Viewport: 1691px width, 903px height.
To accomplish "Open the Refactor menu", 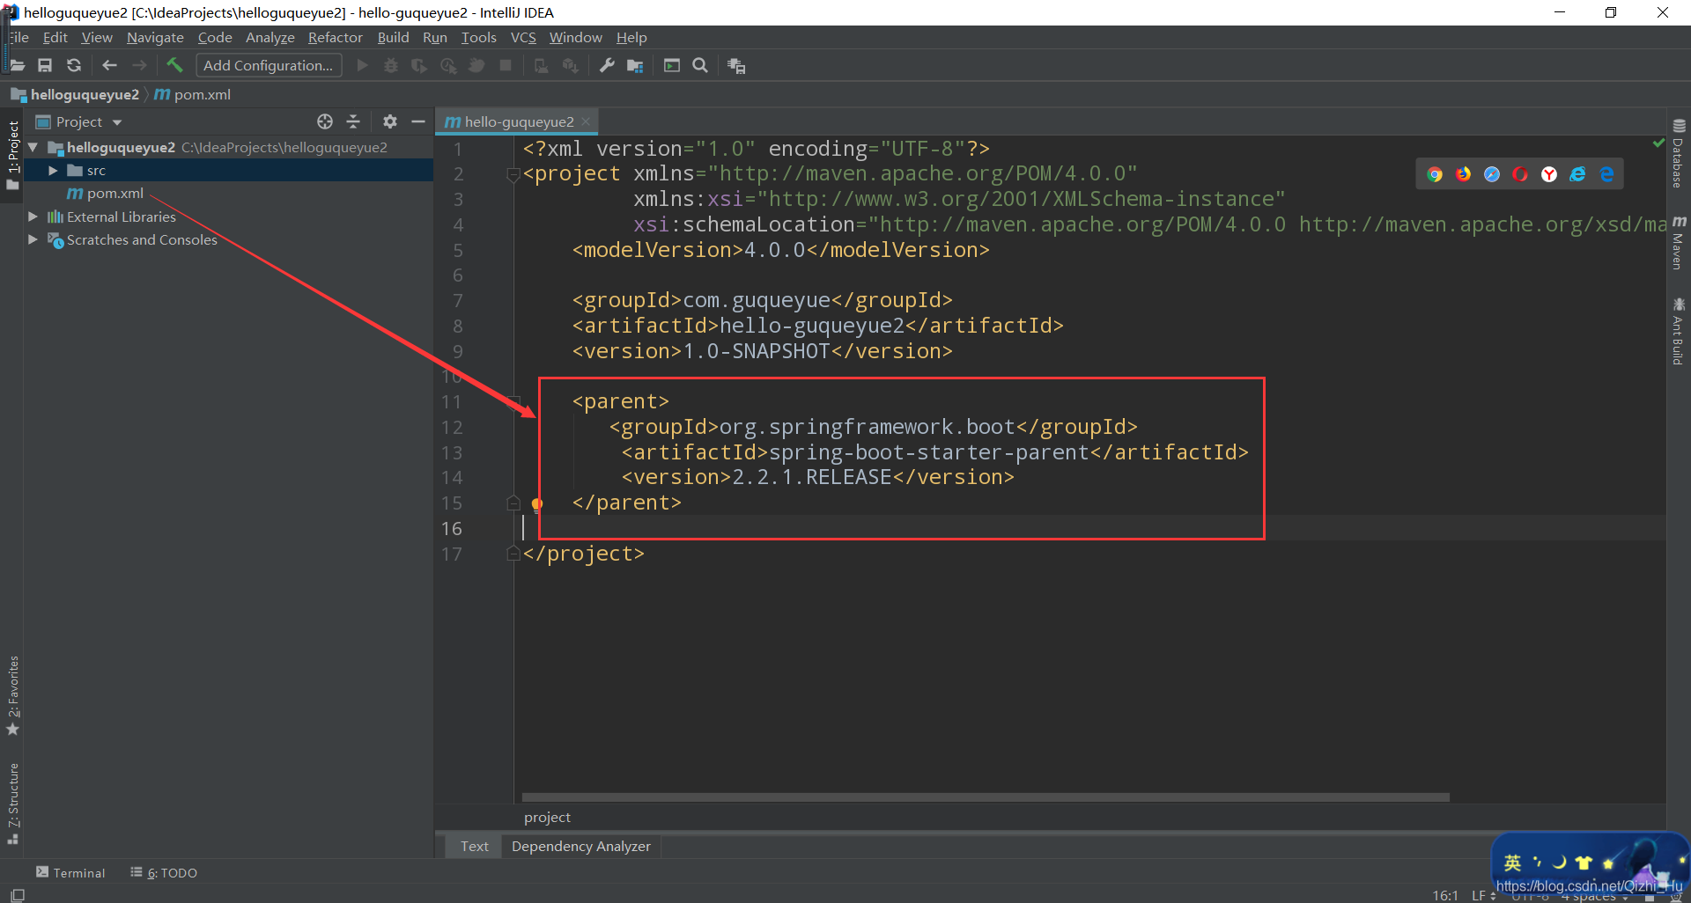I will tap(335, 37).
